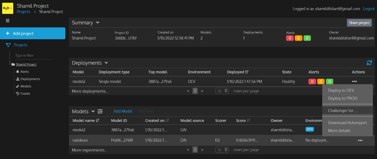
Task: Click green alert badge in Deployments row
Action: point(329,82)
